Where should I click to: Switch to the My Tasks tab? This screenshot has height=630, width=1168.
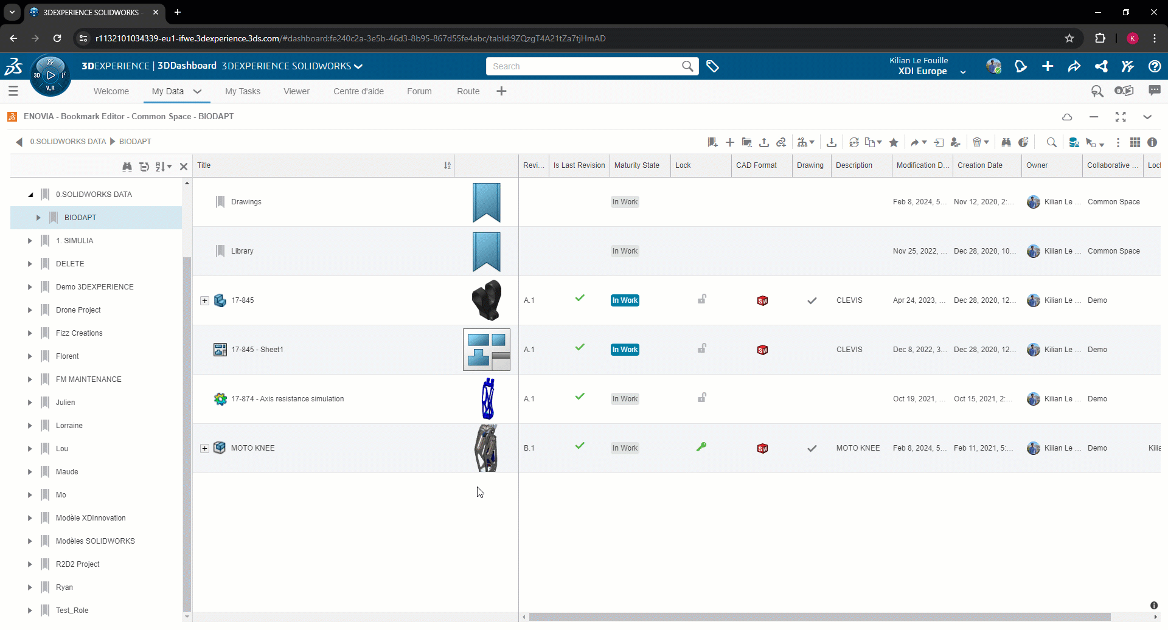(x=242, y=91)
